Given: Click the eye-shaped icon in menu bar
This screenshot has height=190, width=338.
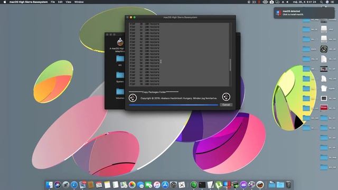Looking at the screenshot, I should pos(265,2).
